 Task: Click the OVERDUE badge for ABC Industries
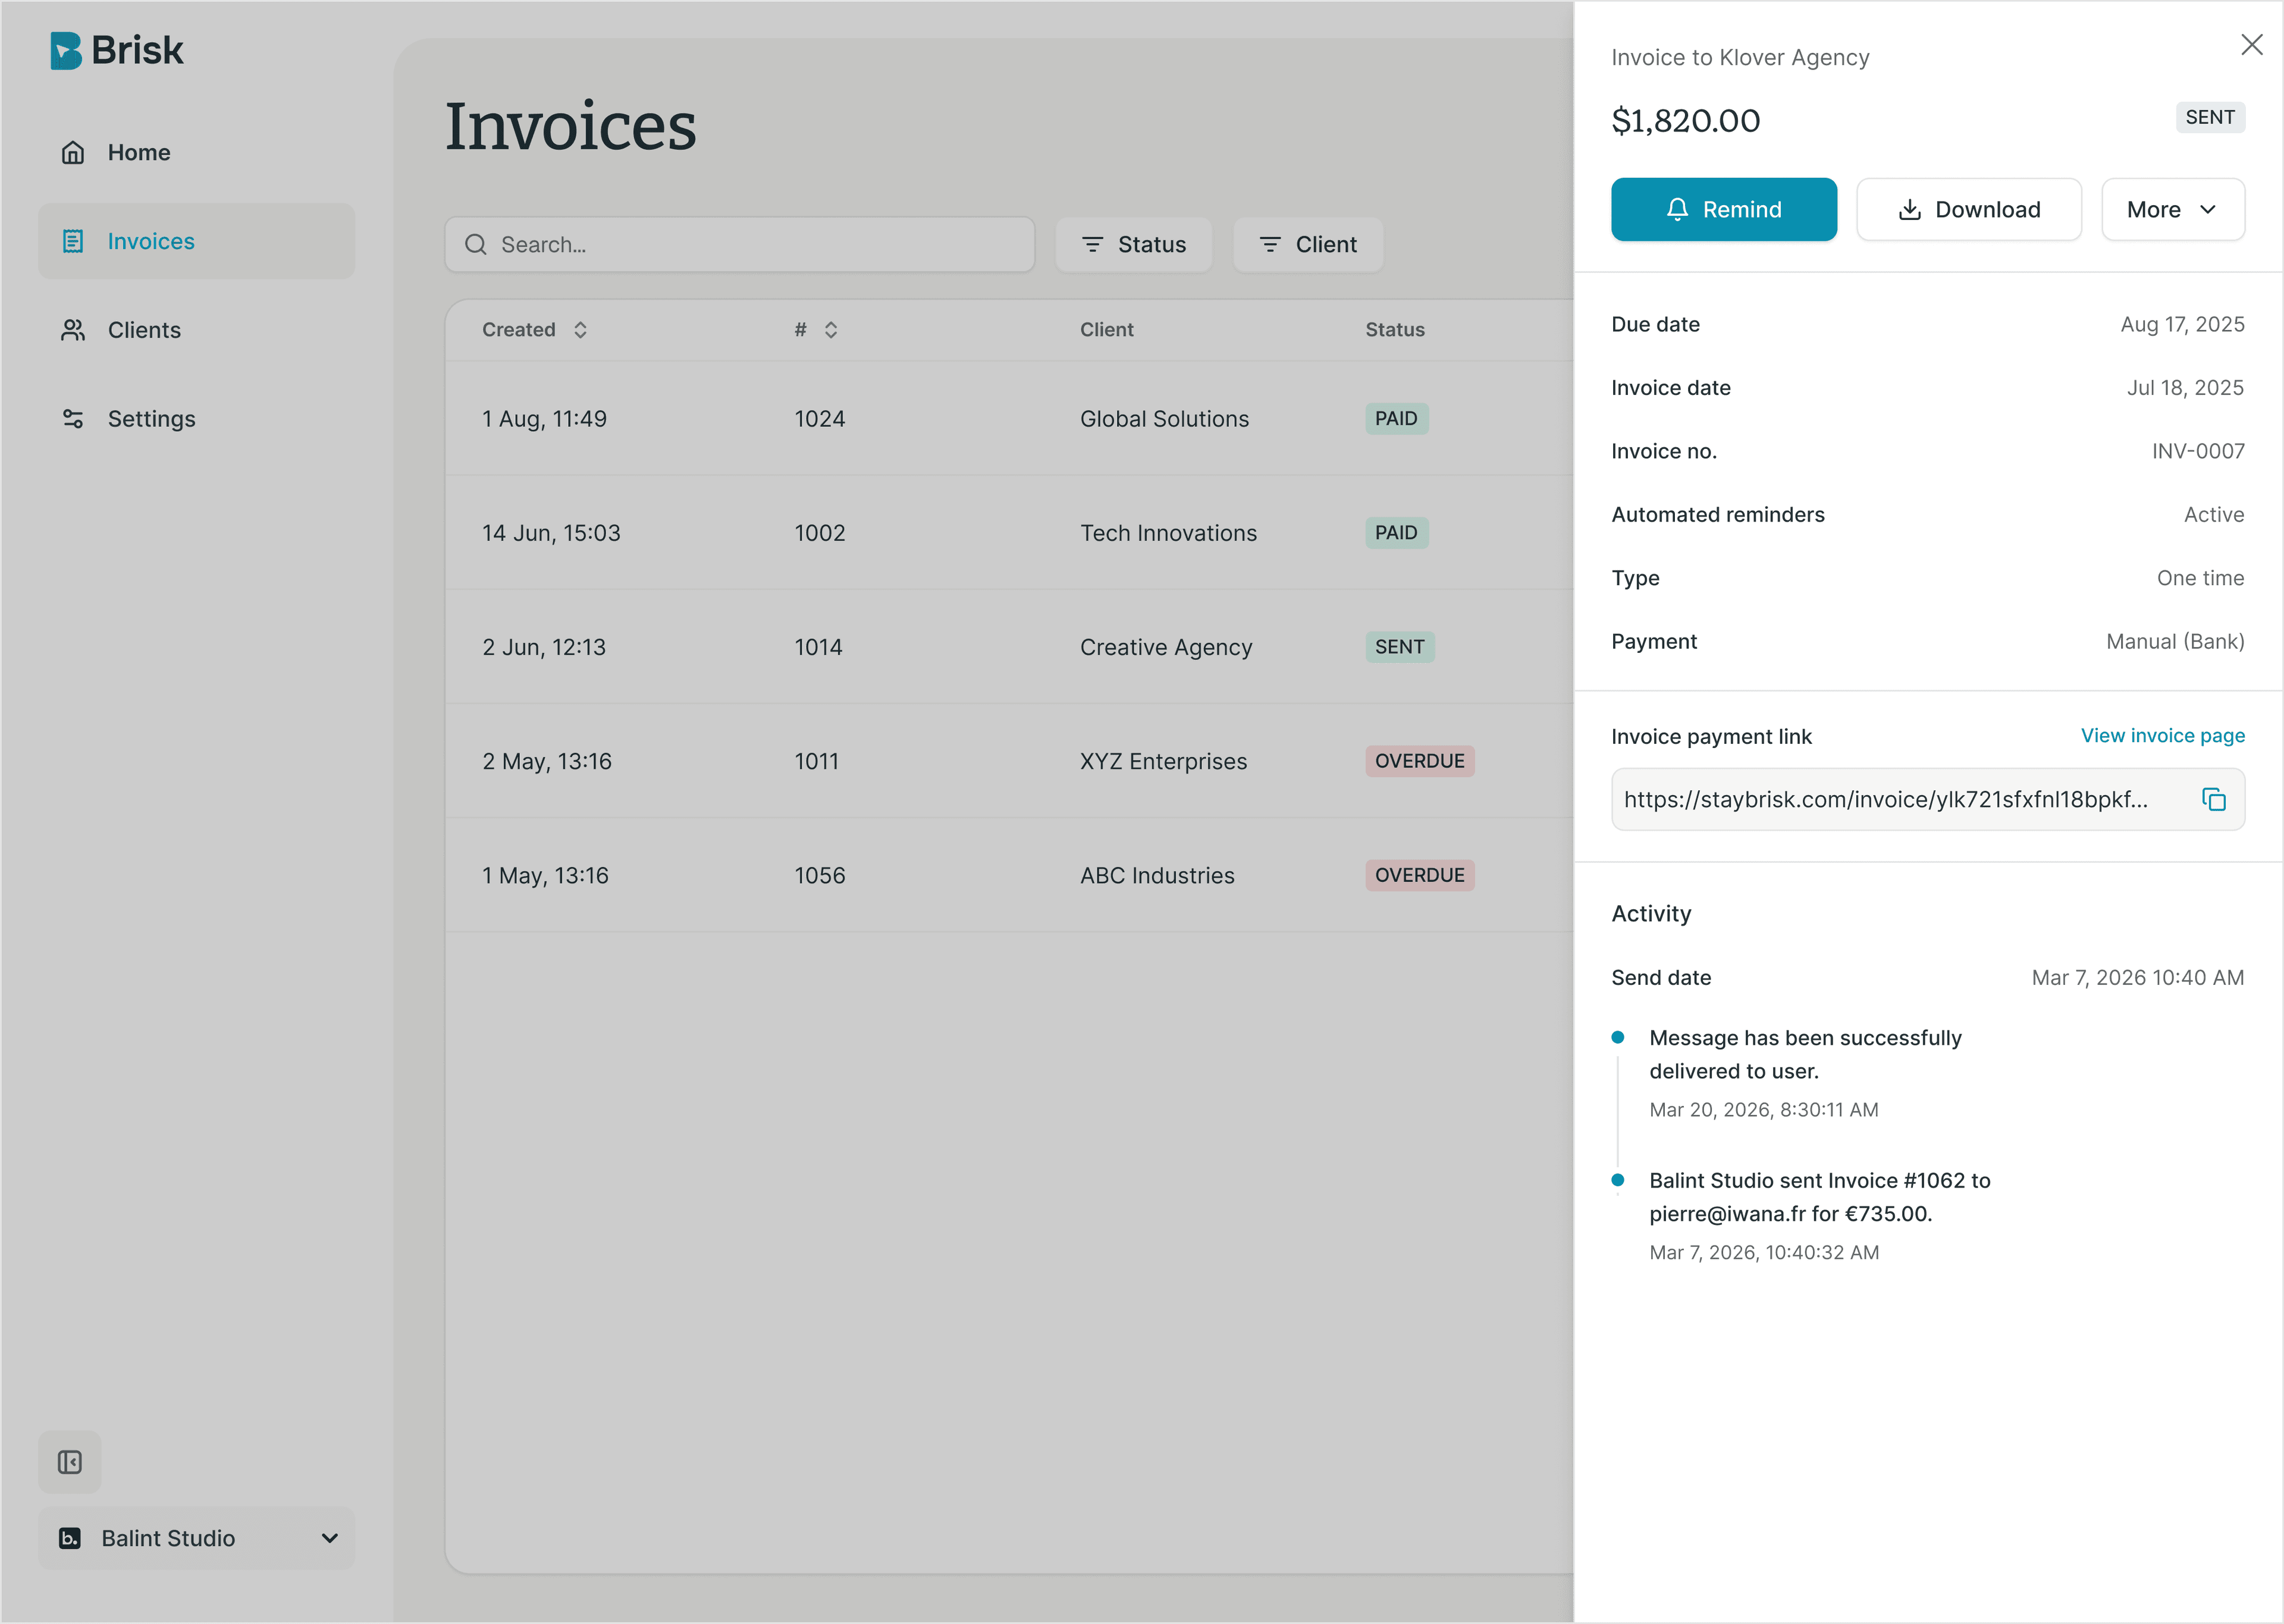pos(1420,875)
